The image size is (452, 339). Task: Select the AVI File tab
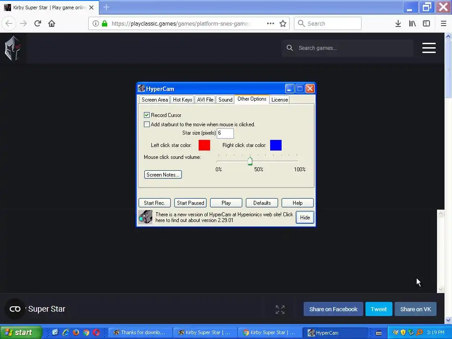click(x=205, y=100)
